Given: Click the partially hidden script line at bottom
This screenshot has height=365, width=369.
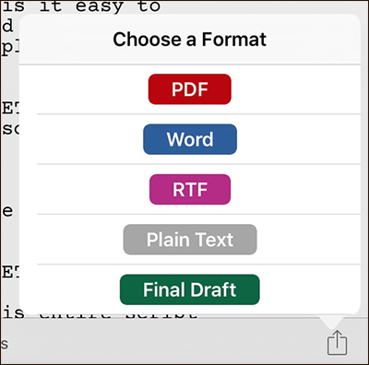Looking at the screenshot, I should pos(100,314).
